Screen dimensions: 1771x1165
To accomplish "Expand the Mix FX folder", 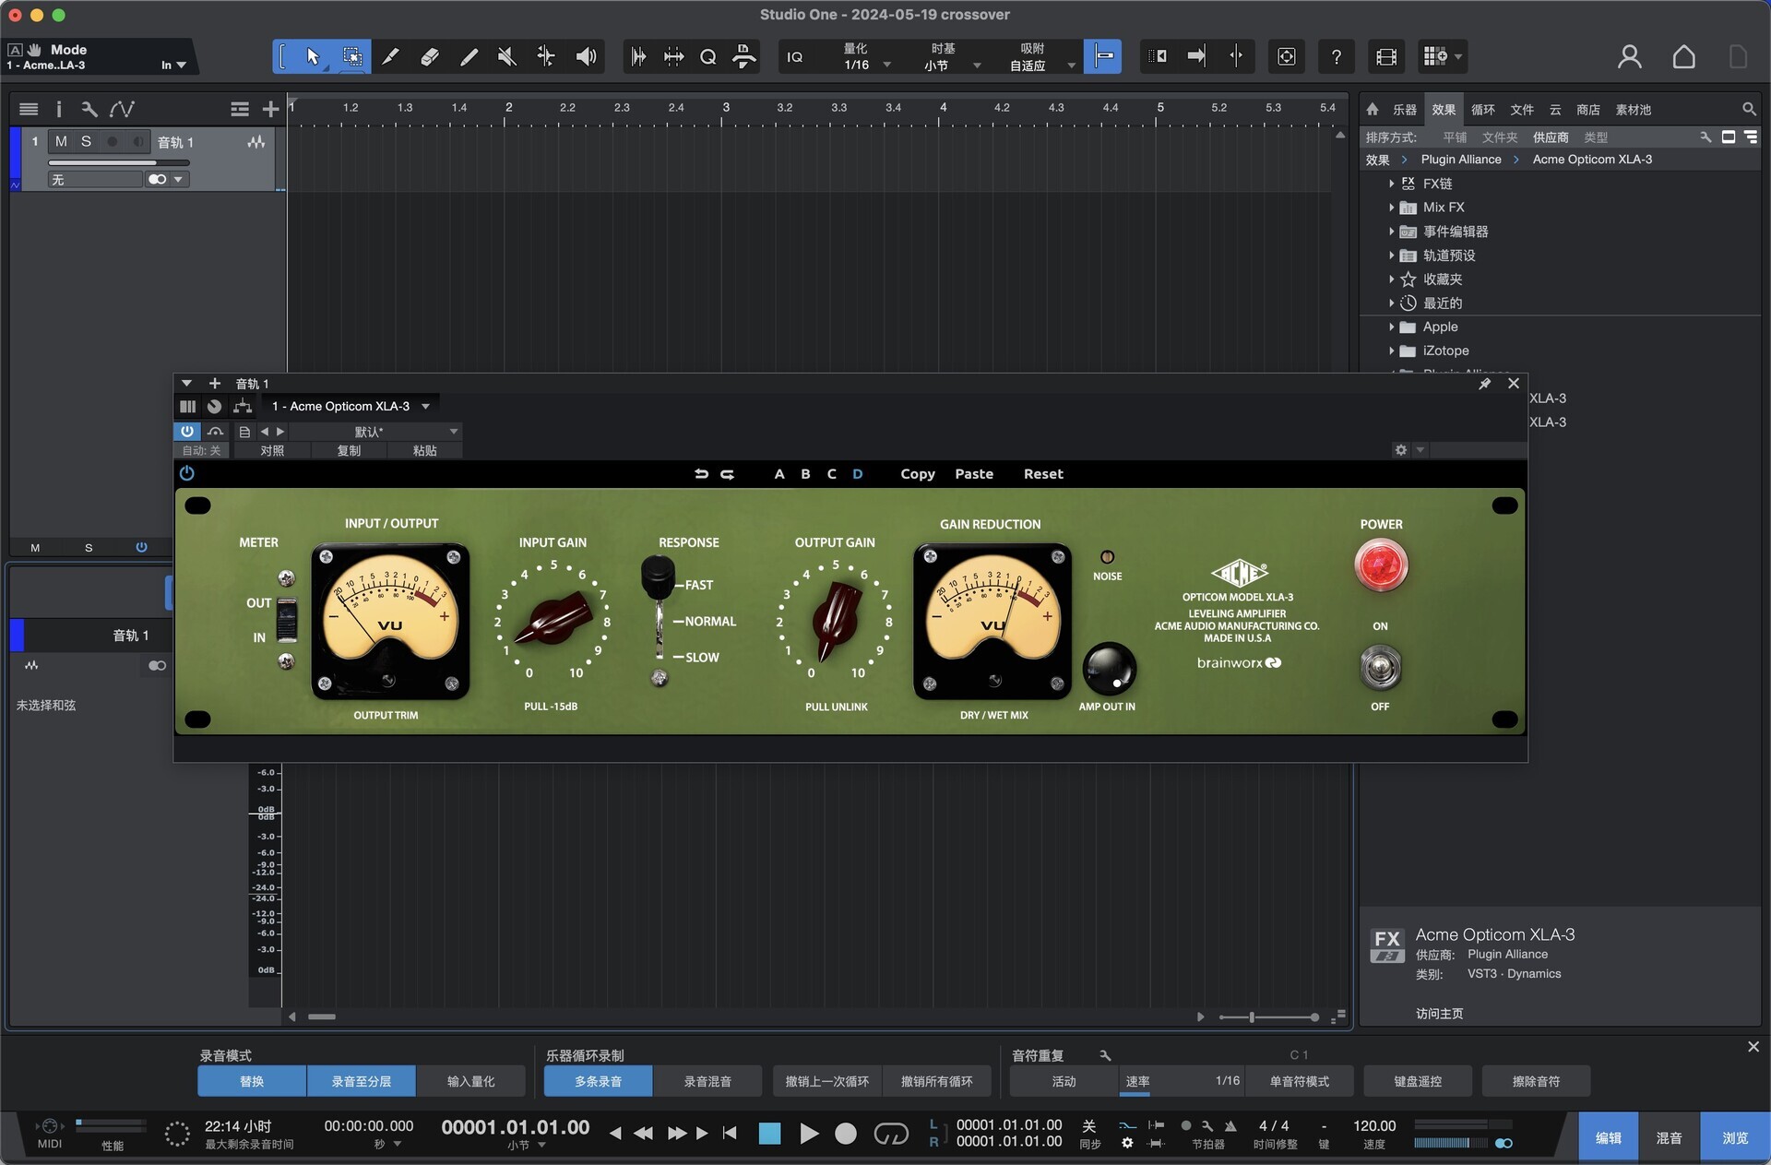I will tap(1391, 208).
